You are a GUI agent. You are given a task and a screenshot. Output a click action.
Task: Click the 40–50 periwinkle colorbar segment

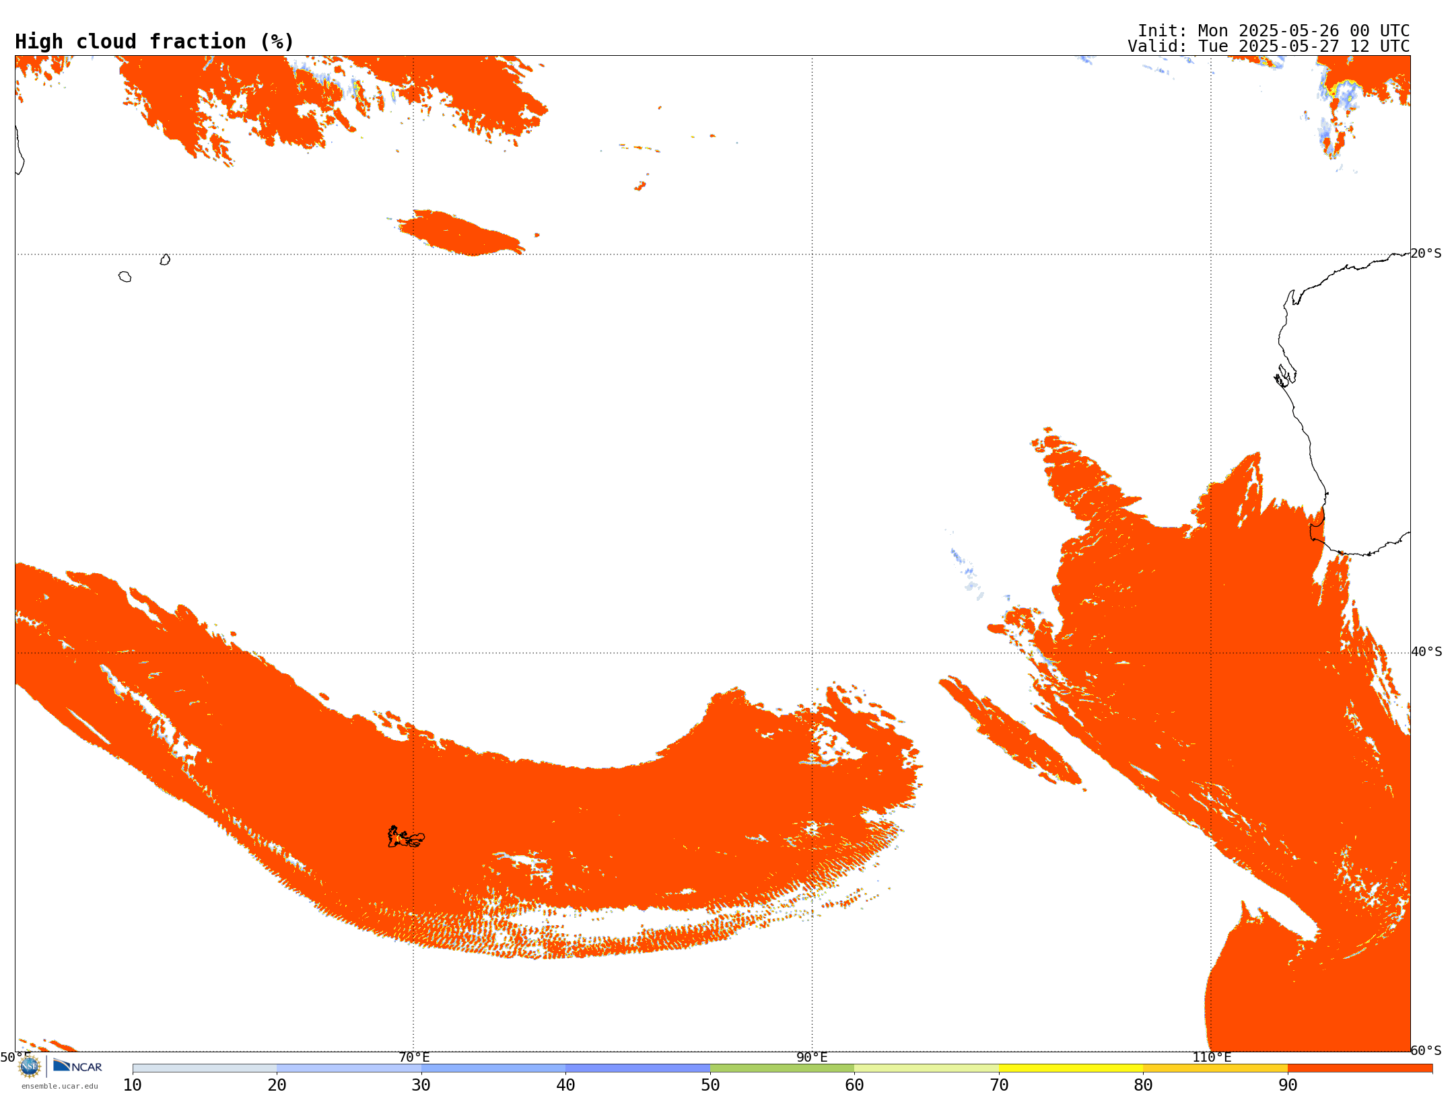click(637, 1068)
